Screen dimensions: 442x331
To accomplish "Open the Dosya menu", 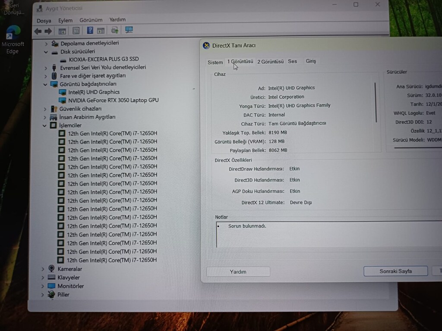I will click(44, 21).
